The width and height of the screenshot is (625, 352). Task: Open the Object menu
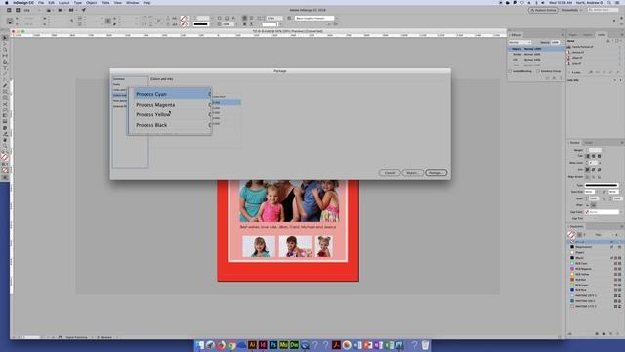[91, 2]
